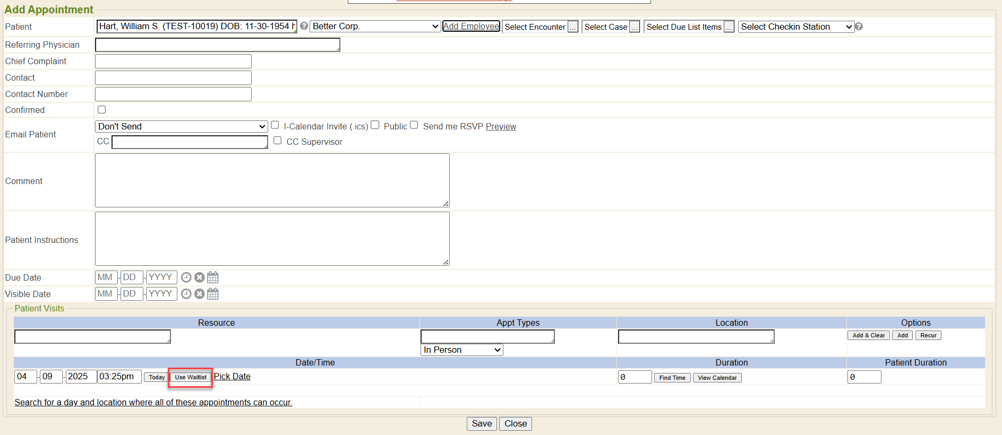
Task: Clear the Due Date with the X icon
Action: [x=199, y=277]
